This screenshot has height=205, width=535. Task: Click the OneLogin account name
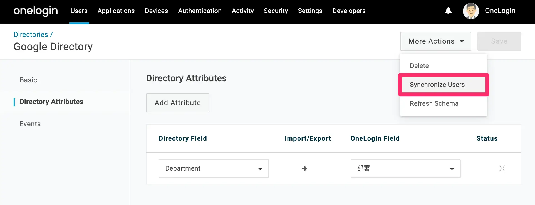500,11
